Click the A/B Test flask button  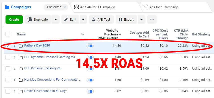101,19
